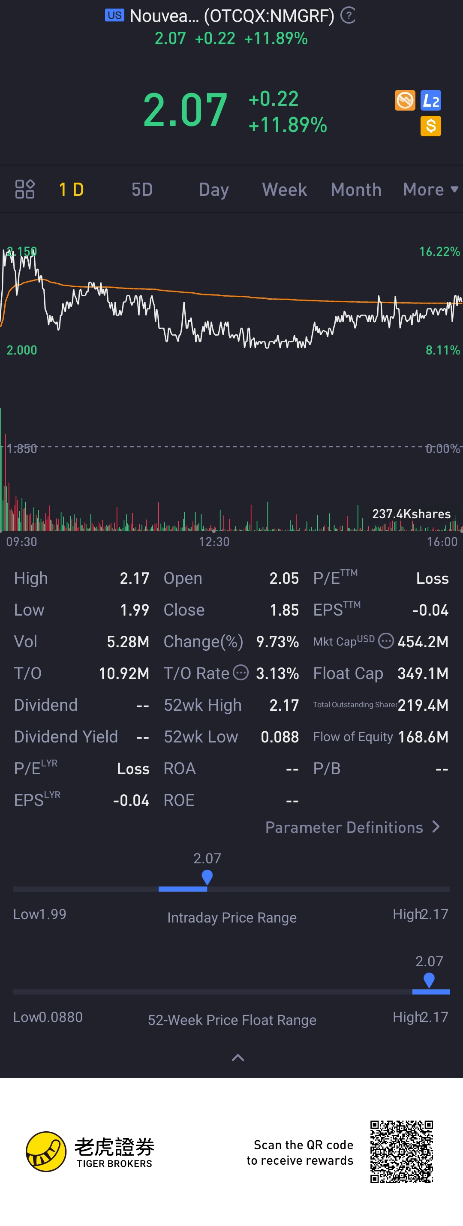Image resolution: width=463 pixels, height=1226 pixels.
Task: Select the 1 D intraday tab
Action: coord(71,189)
